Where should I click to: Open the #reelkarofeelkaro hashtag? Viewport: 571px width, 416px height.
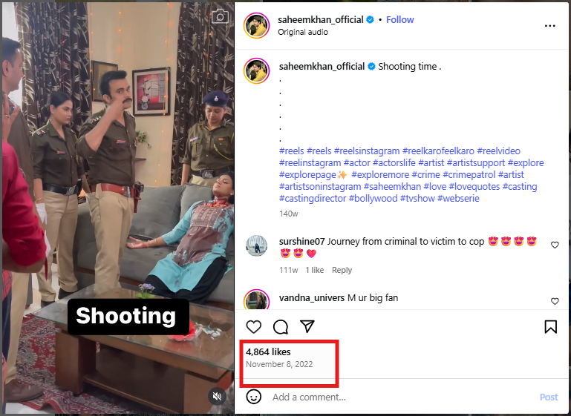point(438,151)
